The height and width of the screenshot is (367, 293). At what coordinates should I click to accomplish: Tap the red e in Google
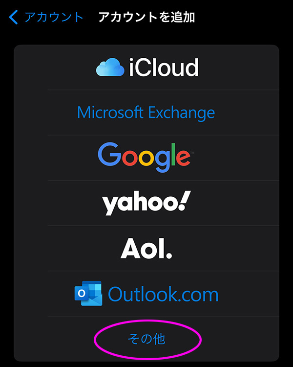pos(183,158)
